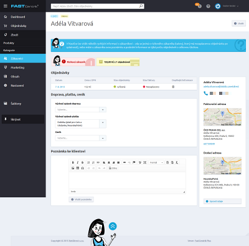Open Ceník price list dropdown

point(80,138)
